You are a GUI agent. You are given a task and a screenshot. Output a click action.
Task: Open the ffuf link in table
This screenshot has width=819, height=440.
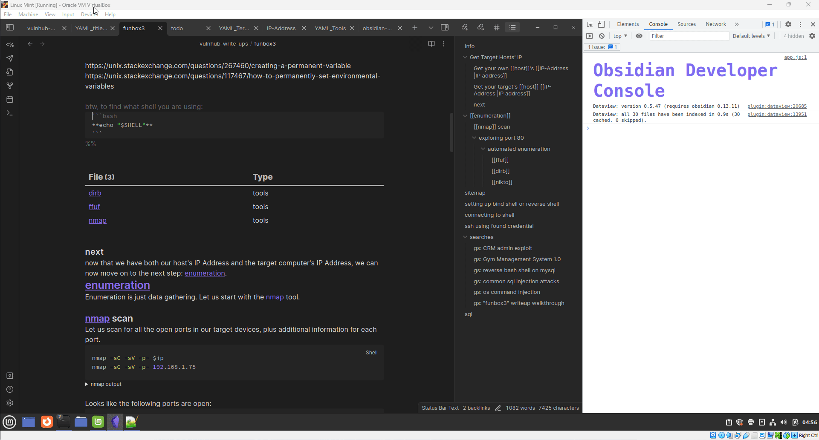(94, 207)
